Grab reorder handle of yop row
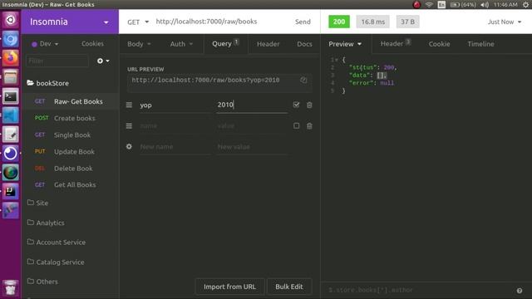This screenshot has width=532, height=299. 129,105
